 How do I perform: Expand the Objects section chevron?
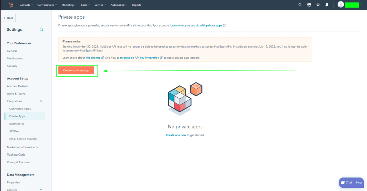point(41,190)
